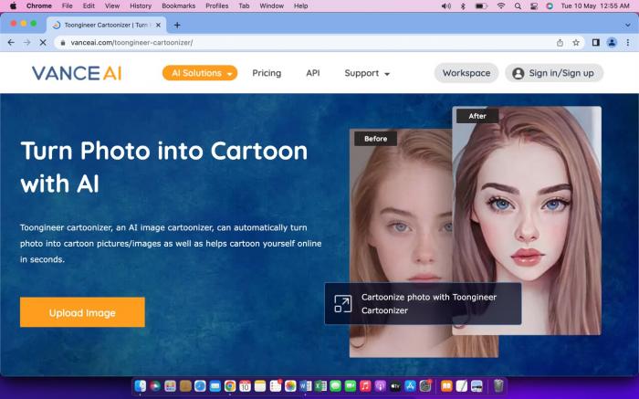Screen dimensions: 639x399
Task: Open the Chrome side panel icon
Action: [x=595, y=42]
